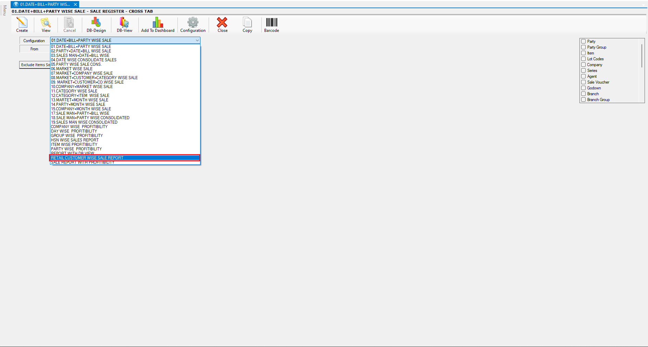Viewport: 648px width, 347px height.
Task: Collapse the Configuration dropdown arrow
Action: (x=197, y=40)
